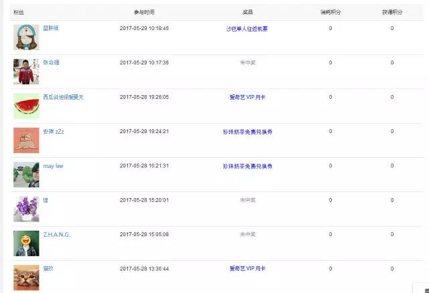The image size is (429, 293).
Task: Open fan name link 张金强
Action: [x=51, y=62]
